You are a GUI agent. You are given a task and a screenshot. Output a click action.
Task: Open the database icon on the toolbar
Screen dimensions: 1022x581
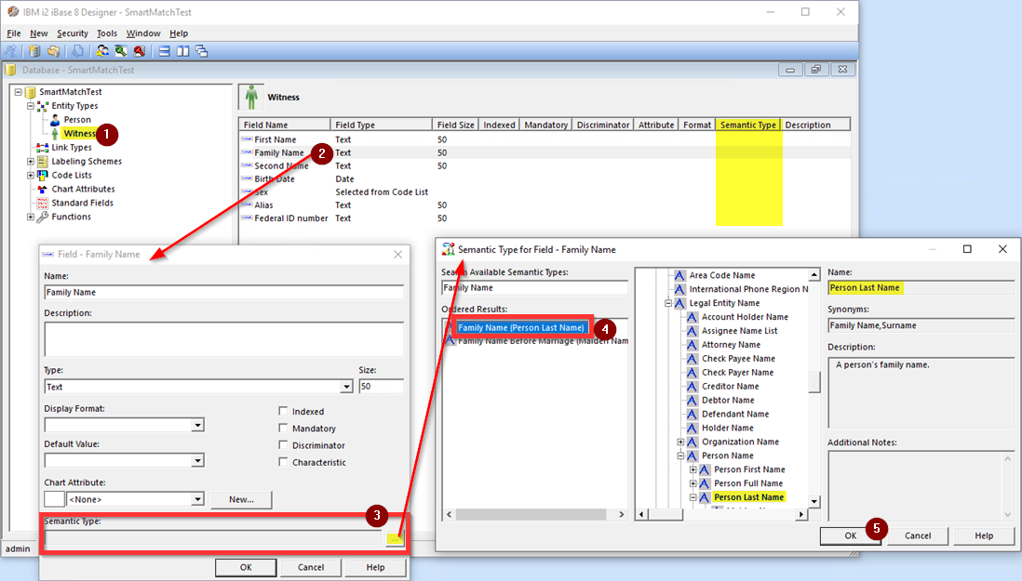(33, 51)
